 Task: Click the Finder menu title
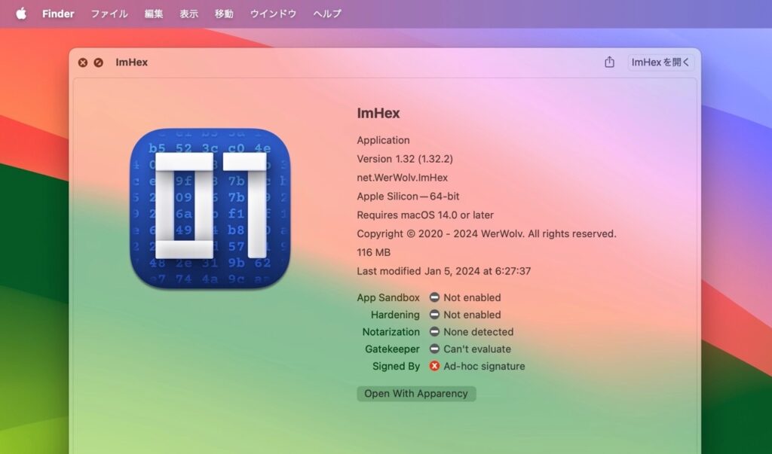(x=58, y=13)
